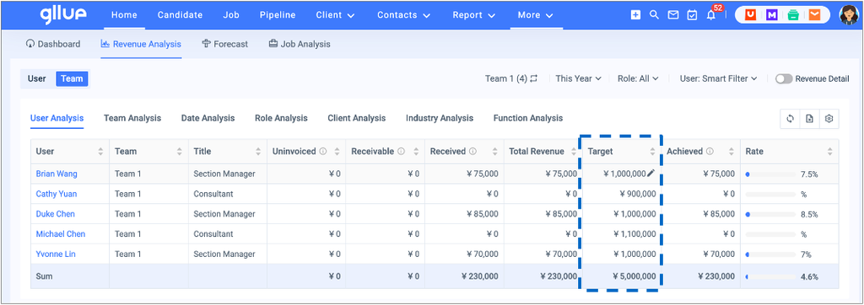Screen dimensions: 864x305
Task: Open the User: Smart Filter dropdown
Action: (x=719, y=78)
